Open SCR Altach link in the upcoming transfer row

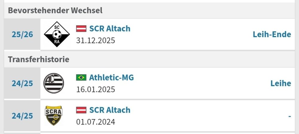pos(110,29)
